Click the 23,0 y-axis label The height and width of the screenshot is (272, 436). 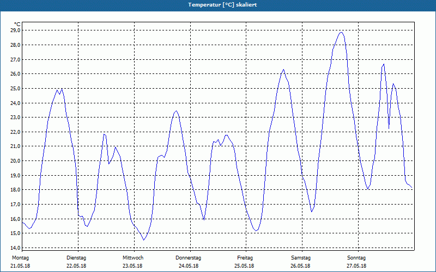pyautogui.click(x=15, y=117)
